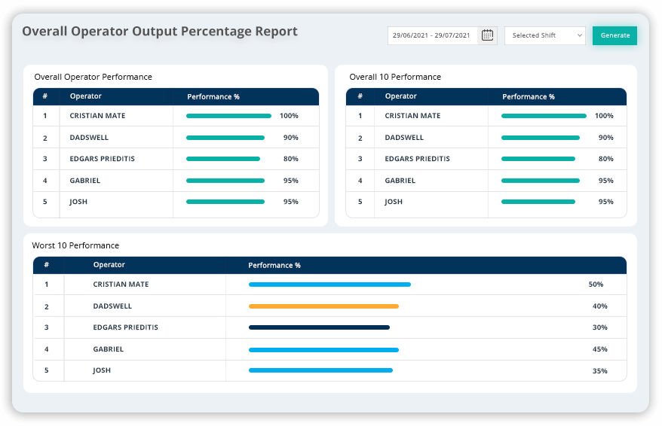Select JOSH in Worst 10 Performance table
This screenshot has height=426, width=662.
point(101,370)
